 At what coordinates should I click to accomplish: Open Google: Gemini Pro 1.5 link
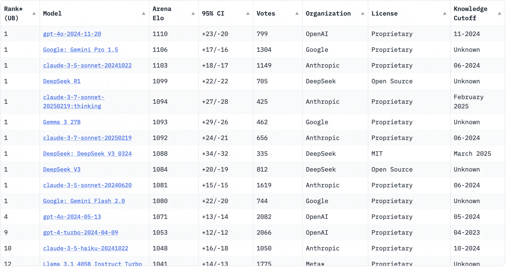click(x=80, y=50)
